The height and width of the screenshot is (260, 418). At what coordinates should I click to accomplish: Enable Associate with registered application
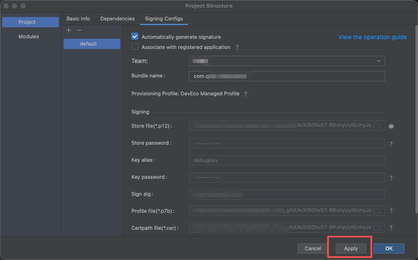coord(135,47)
